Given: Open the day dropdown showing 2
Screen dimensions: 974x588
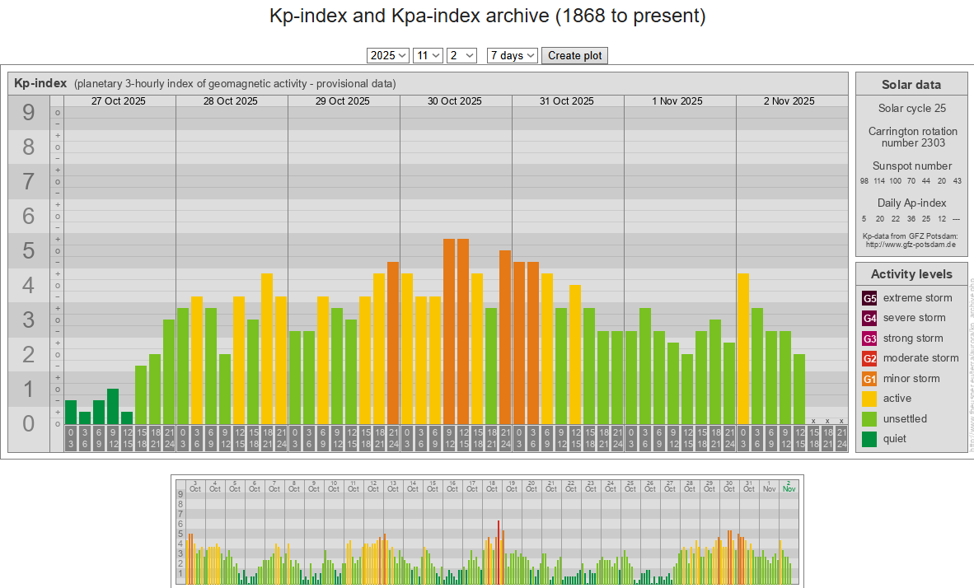Looking at the screenshot, I should pyautogui.click(x=461, y=55).
